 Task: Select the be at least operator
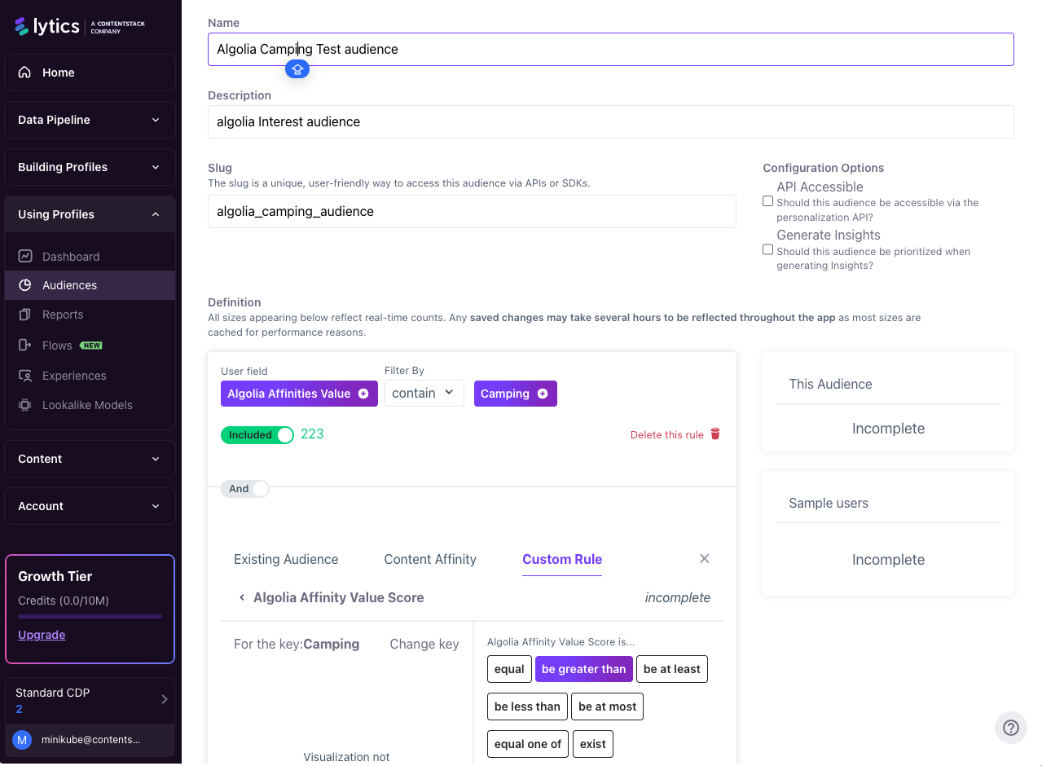coord(672,669)
